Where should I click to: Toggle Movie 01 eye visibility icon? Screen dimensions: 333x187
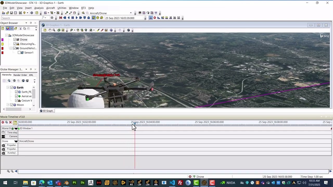point(12,129)
